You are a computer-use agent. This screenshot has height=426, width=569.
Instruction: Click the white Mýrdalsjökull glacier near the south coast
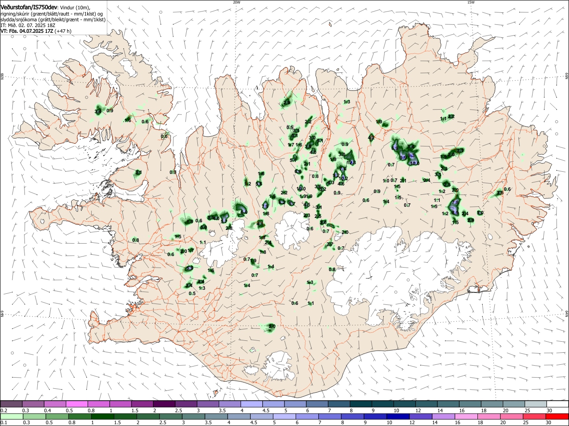277,367
